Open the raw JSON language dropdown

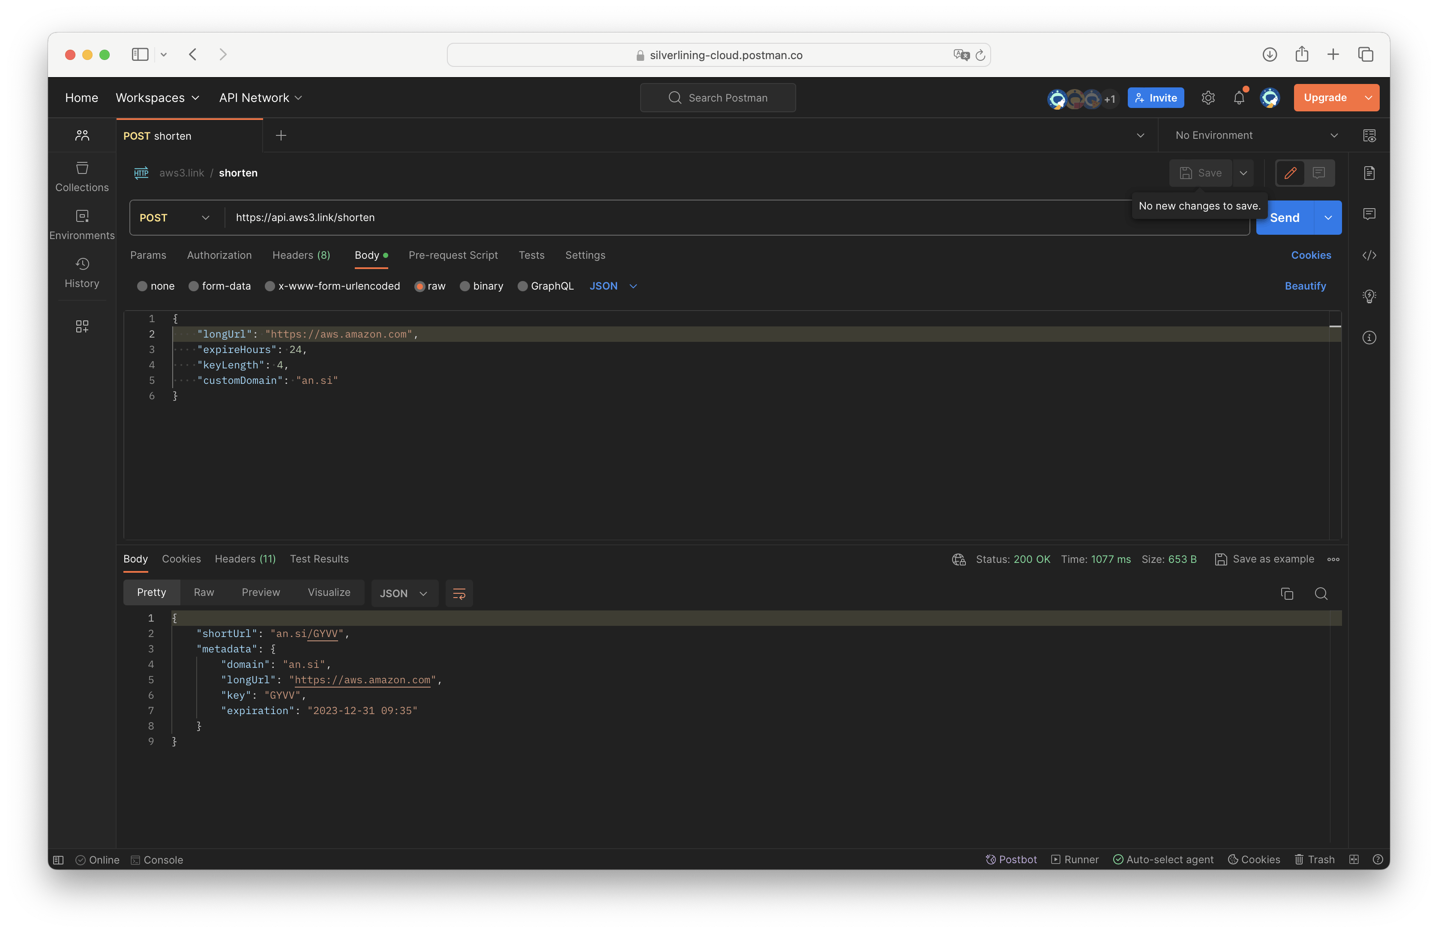tap(613, 286)
